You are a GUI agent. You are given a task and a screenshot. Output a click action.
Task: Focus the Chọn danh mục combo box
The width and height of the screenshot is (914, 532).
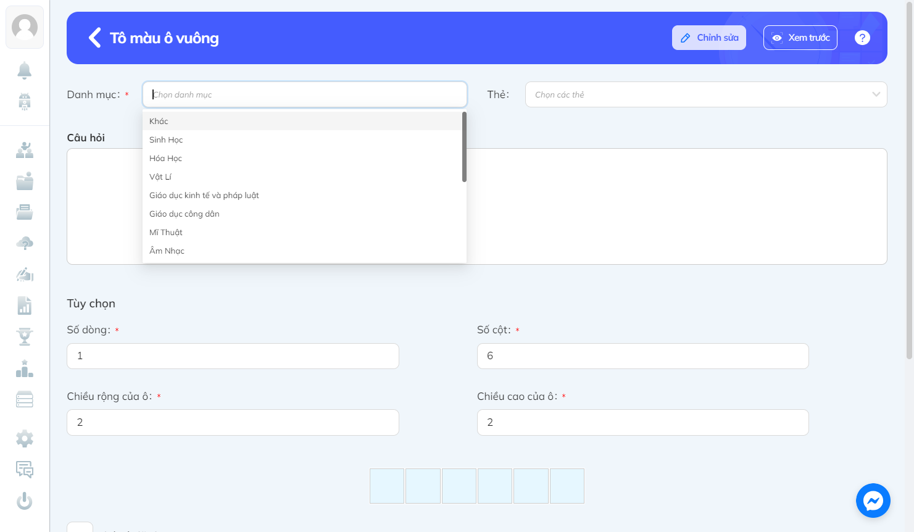pos(305,94)
